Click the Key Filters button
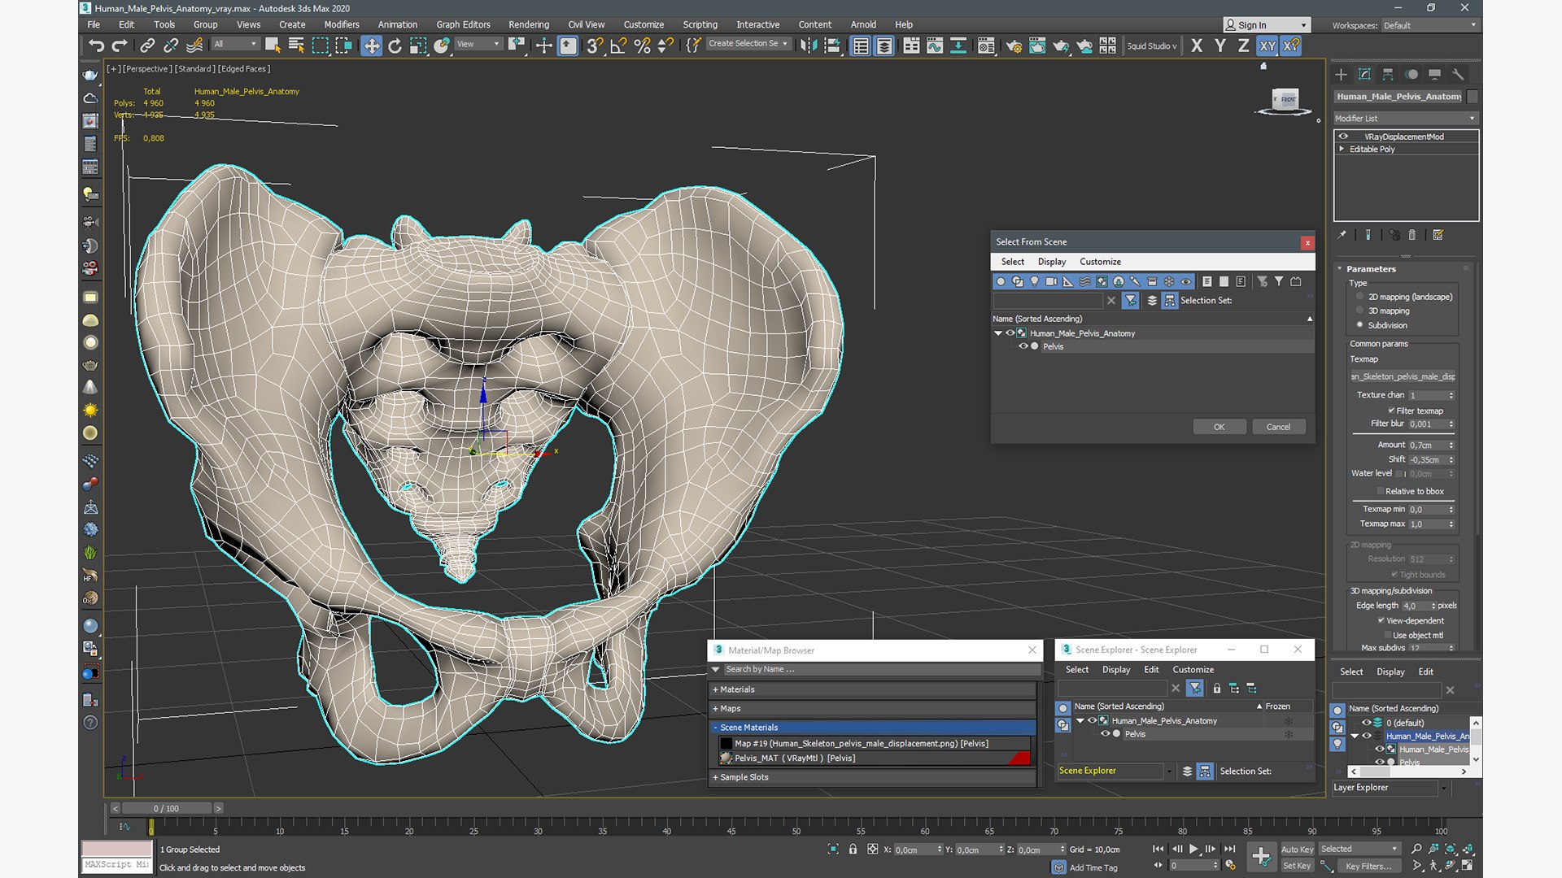Image resolution: width=1562 pixels, height=878 pixels. 1369,866
